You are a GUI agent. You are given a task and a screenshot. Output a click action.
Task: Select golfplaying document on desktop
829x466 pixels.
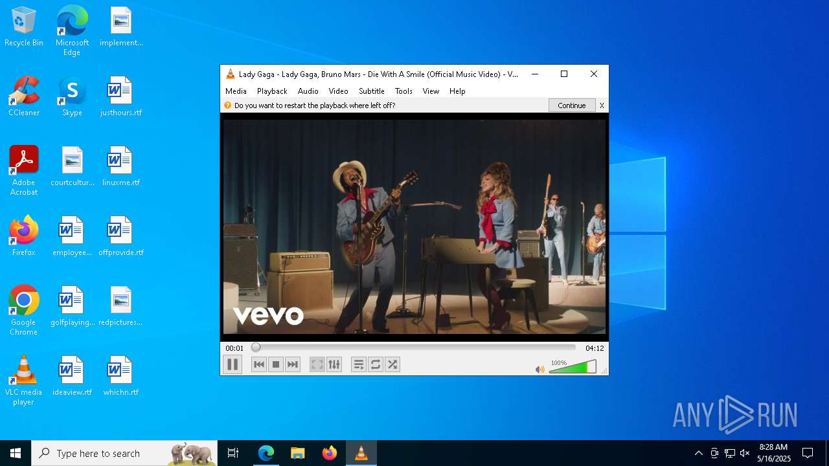tap(72, 307)
